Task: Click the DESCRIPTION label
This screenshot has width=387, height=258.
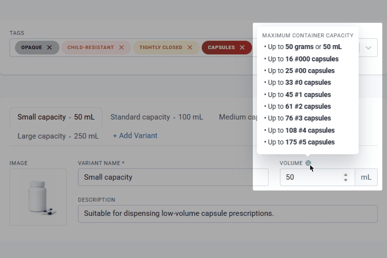Action: pos(97,200)
